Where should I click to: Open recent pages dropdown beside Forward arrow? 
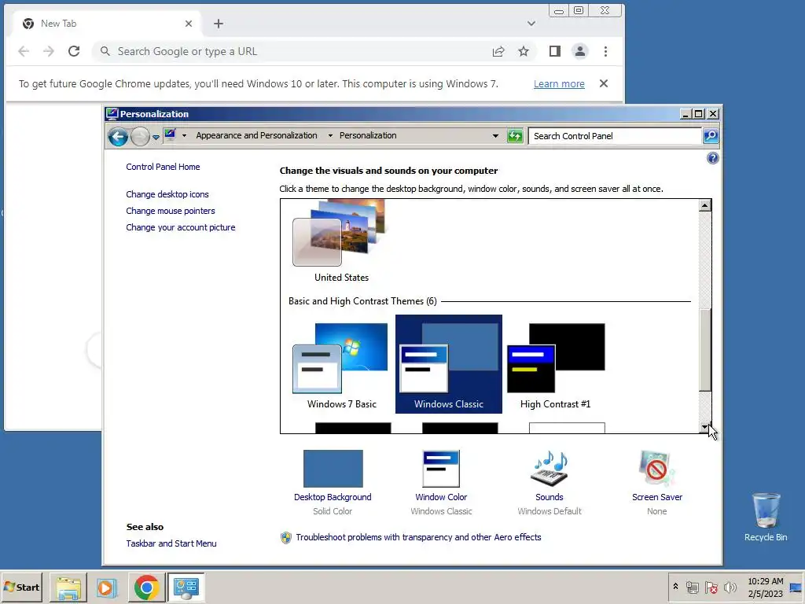point(156,137)
